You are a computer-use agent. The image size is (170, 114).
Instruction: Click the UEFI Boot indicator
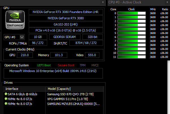click(44, 65)
